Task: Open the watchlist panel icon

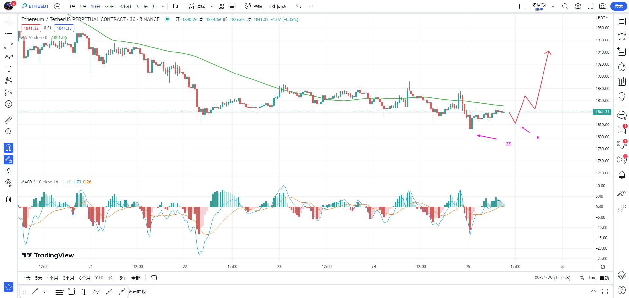Action: tap(622, 22)
